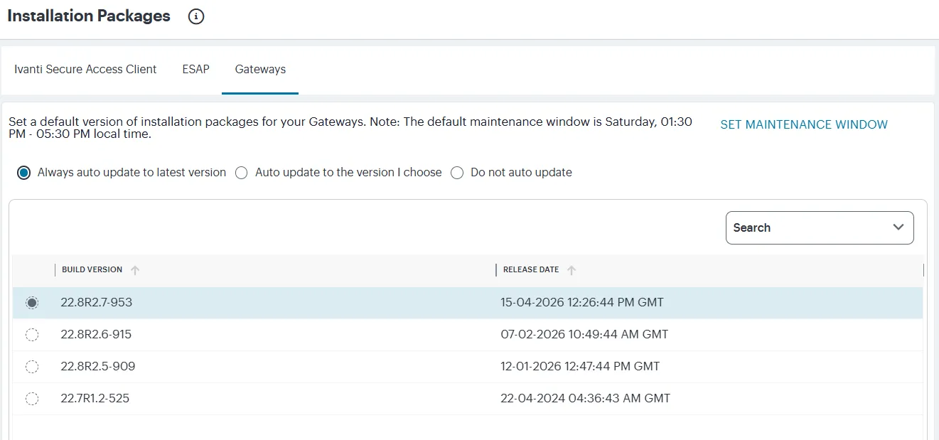Open the Installation Packages info icon
This screenshot has width=939, height=440.
(x=196, y=17)
